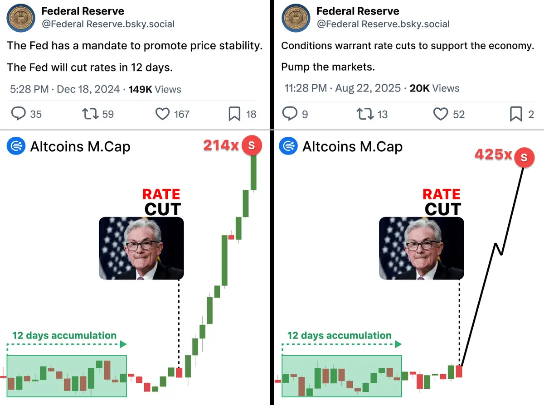Open right Federal Reserve profile avatar
544x405 pixels.
coord(296,19)
